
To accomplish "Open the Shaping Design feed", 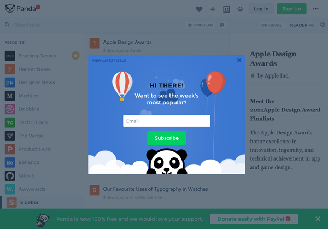I will coord(37,56).
